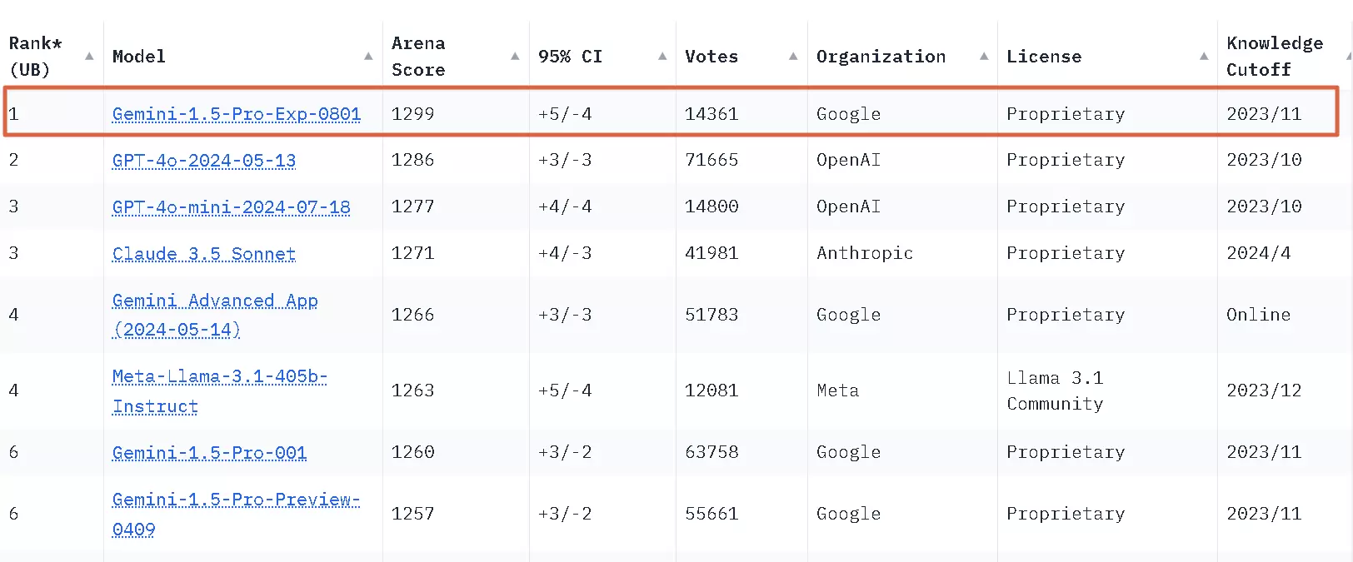Open Gemini-1.5-Pro-001 model link

(209, 453)
